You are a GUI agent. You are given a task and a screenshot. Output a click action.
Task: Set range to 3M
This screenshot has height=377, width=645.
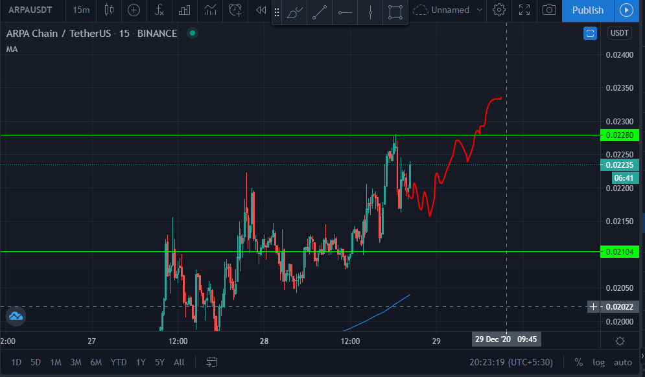(76, 362)
